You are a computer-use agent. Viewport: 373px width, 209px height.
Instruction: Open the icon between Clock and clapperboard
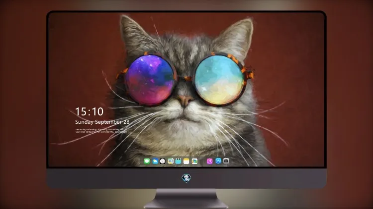170,161
